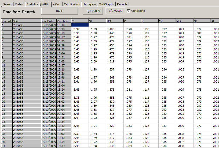
Task: Click the P column header
Action: pos(132,21)
